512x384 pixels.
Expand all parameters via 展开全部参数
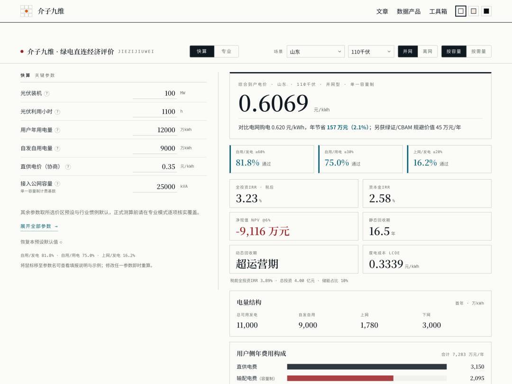click(x=39, y=226)
